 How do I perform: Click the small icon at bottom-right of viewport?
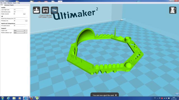pyautogui.click(x=177, y=94)
